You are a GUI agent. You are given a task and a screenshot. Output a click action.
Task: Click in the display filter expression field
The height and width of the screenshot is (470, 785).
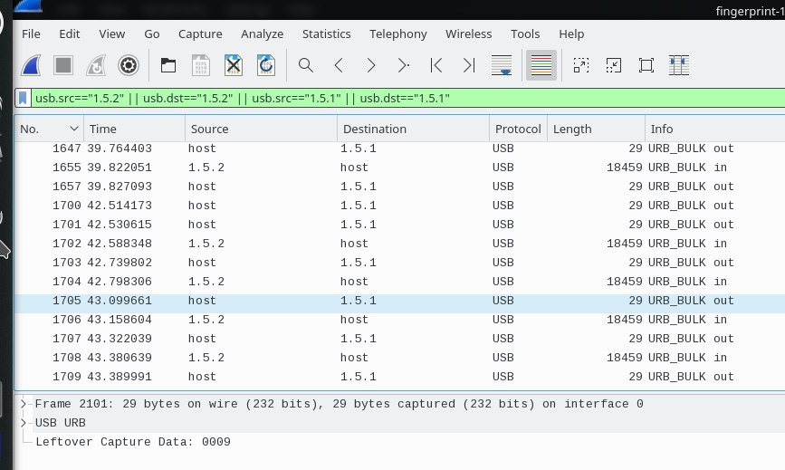[407, 98]
